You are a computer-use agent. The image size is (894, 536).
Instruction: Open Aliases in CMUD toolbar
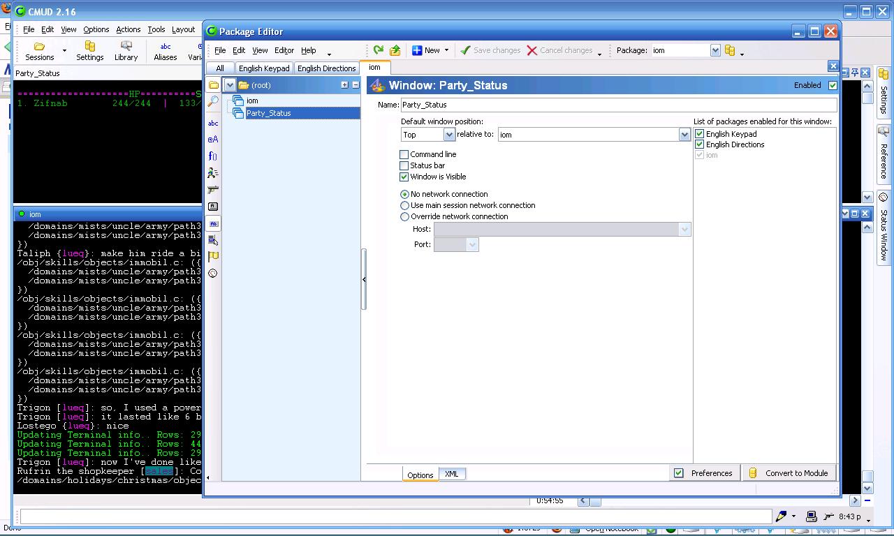coord(166,51)
